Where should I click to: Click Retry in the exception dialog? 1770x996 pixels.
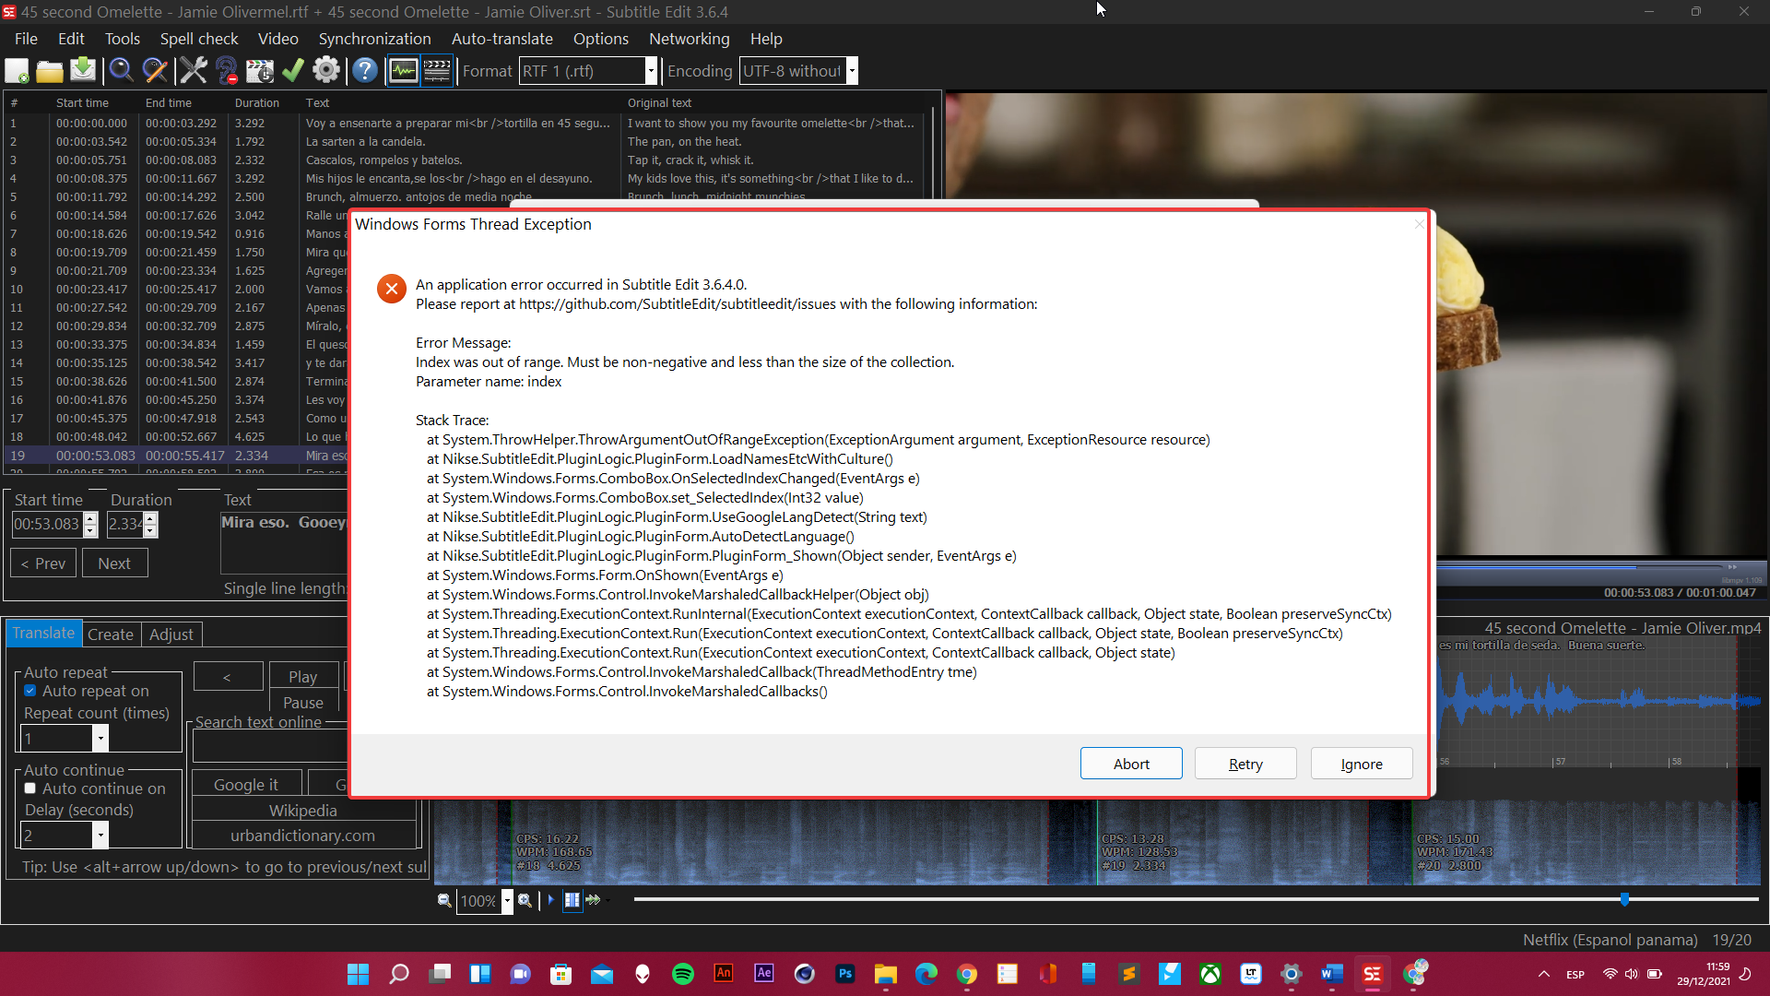tap(1245, 763)
